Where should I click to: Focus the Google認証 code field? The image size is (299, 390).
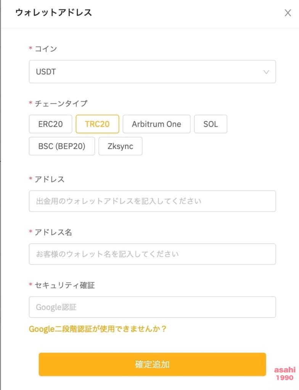(152, 307)
